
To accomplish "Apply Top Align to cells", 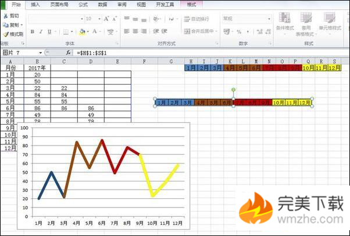I will 127,19.
